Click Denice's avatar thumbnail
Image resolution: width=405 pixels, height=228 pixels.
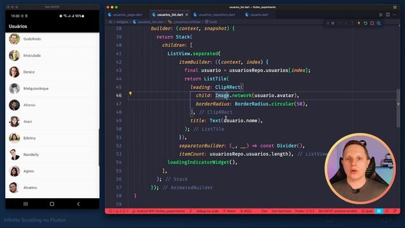15,72
